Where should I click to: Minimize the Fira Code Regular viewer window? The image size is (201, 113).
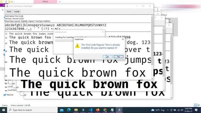137,6
